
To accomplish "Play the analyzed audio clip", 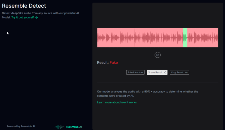I will tap(157, 55).
